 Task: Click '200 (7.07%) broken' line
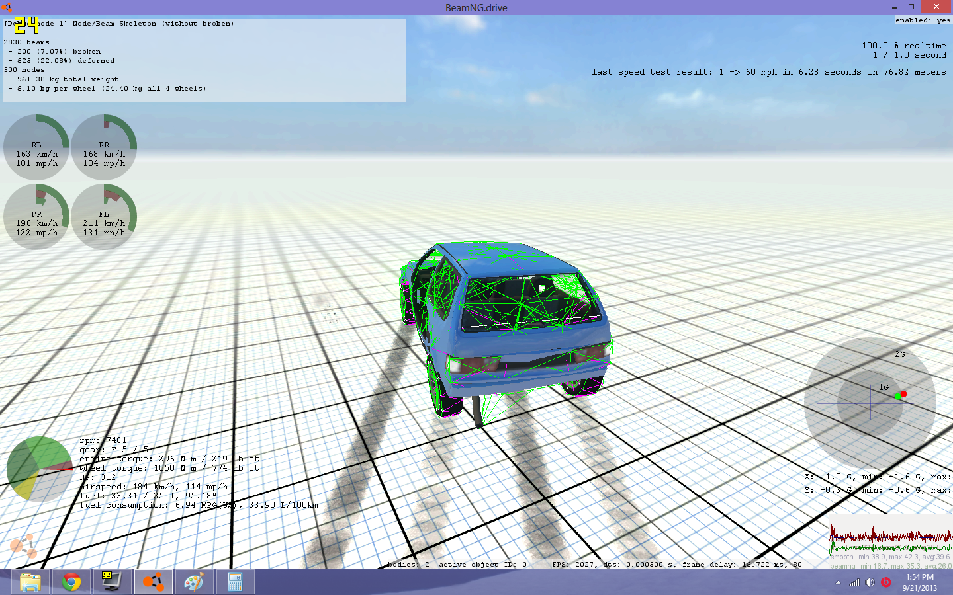click(x=58, y=52)
